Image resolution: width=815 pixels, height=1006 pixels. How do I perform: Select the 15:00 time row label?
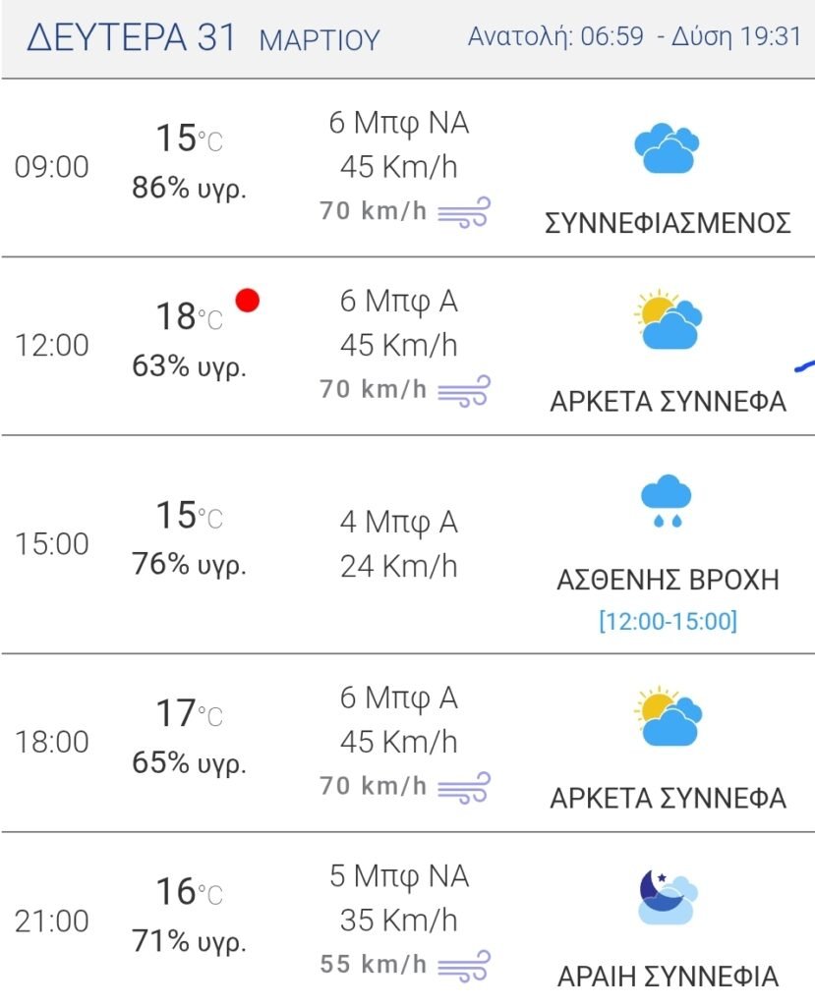(x=52, y=544)
